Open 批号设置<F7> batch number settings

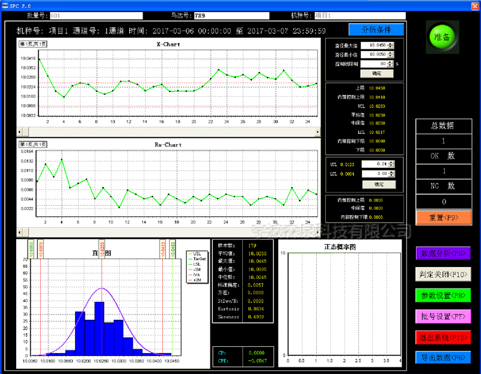click(444, 316)
